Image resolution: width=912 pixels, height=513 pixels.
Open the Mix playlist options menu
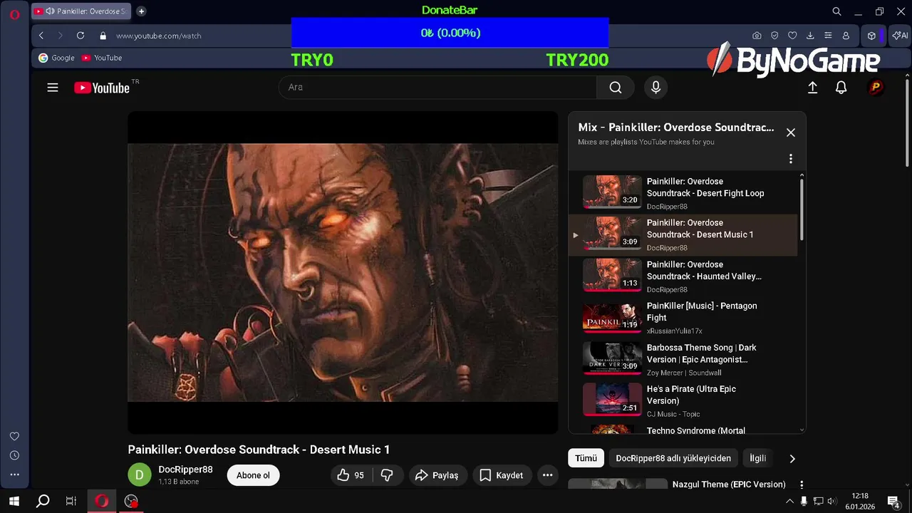tap(791, 159)
